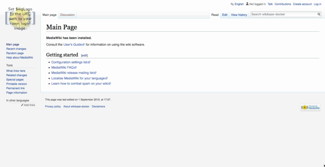Click the last edited timestamp text
This screenshot has height=167, width=325.
click(x=78, y=100)
